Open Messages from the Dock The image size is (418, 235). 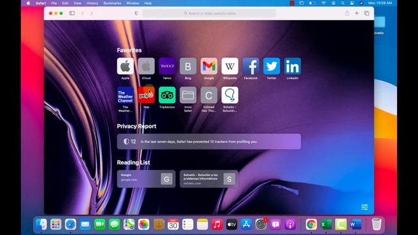coord(114,225)
